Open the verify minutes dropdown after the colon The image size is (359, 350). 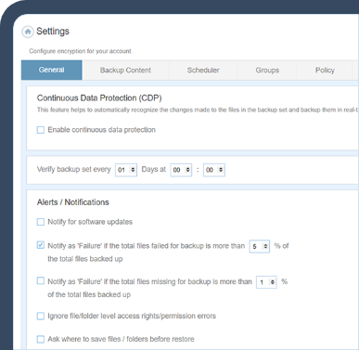click(214, 170)
